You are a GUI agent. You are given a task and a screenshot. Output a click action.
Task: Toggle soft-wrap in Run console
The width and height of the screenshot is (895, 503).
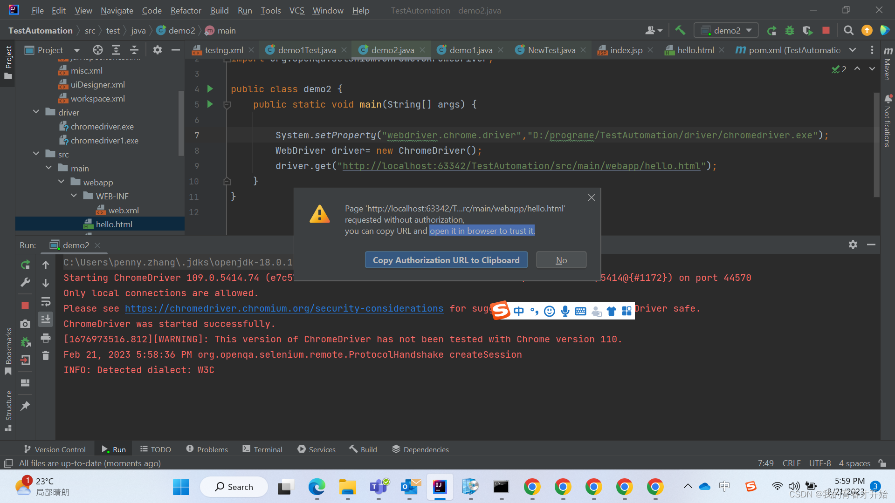coord(46,301)
